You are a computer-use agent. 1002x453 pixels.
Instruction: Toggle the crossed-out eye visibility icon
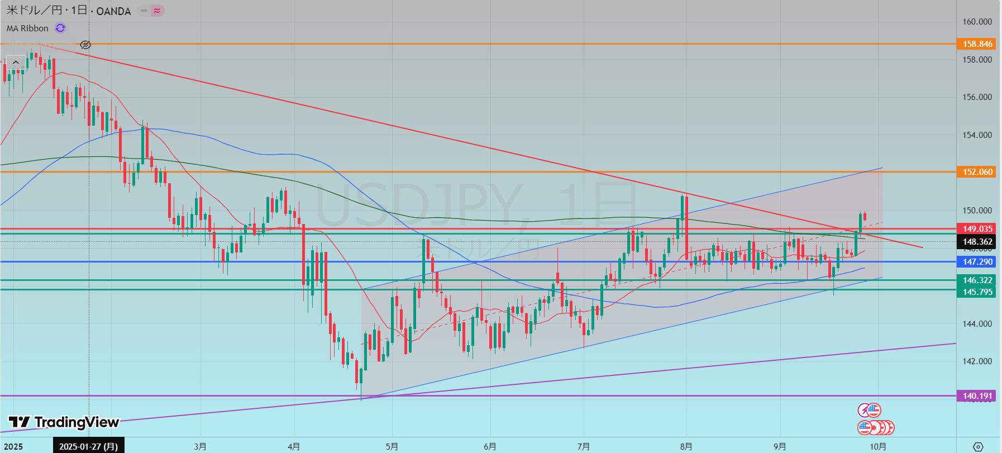pyautogui.click(x=85, y=45)
